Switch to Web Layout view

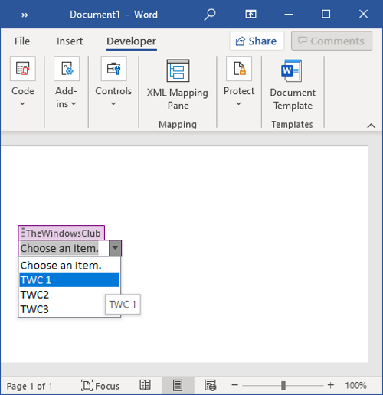tap(210, 385)
